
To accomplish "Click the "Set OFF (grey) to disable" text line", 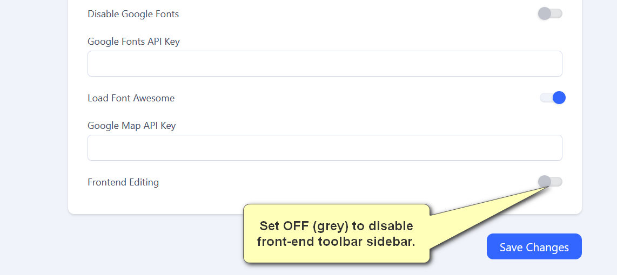I will 336,225.
